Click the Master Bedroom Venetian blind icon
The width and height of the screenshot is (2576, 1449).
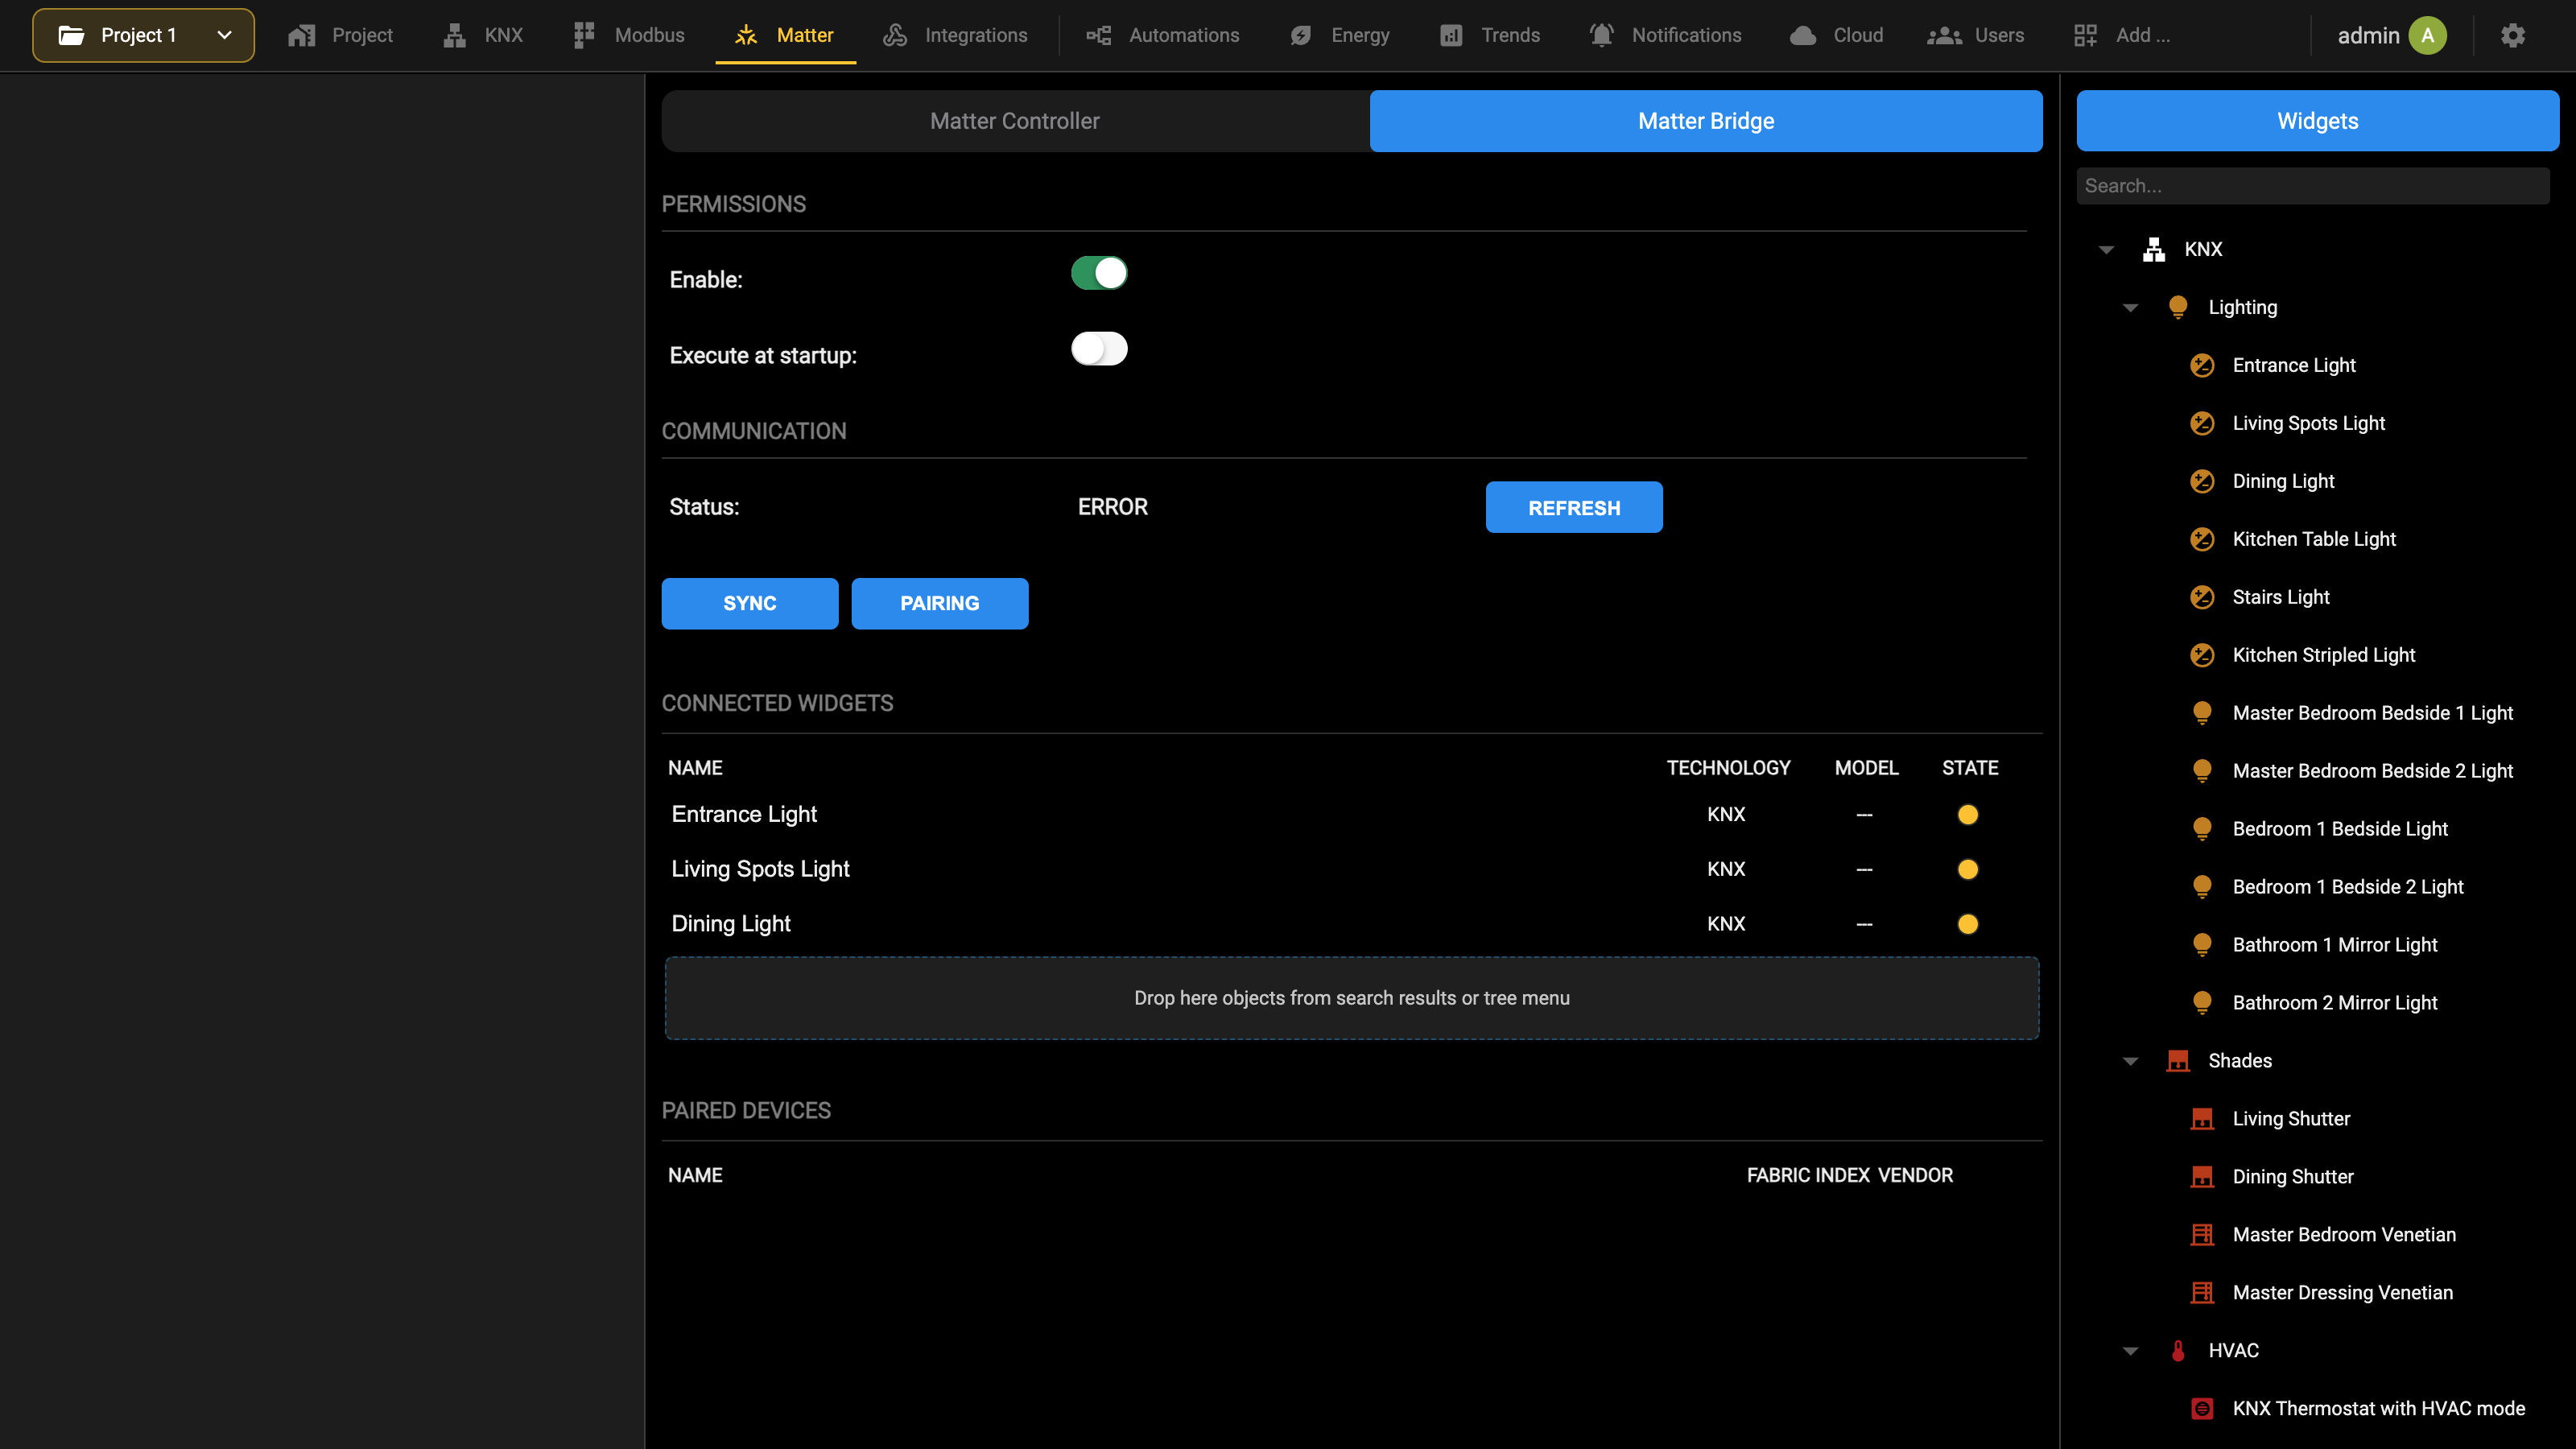tap(2202, 1235)
